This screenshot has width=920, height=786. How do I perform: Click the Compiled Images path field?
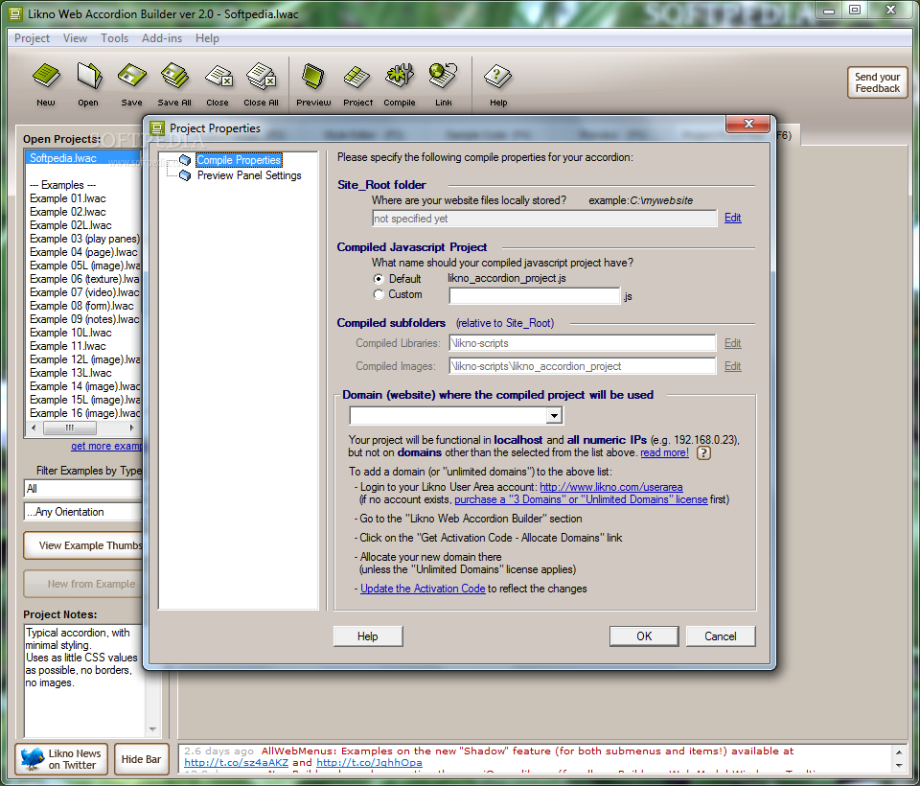coord(583,366)
